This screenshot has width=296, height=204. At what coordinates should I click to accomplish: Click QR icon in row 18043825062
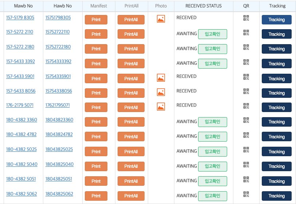coord(246,194)
